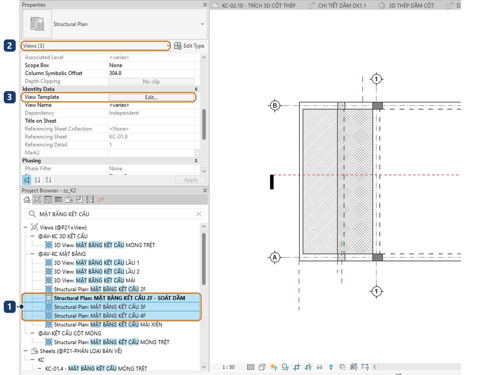Click the Scope Box value None

click(151, 65)
